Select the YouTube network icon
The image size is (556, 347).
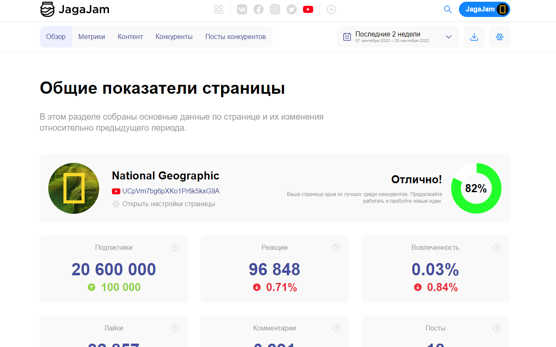click(x=308, y=9)
